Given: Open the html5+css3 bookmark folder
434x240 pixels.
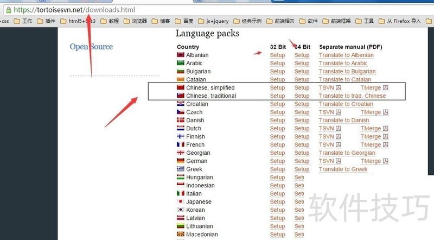Looking at the screenshot, I should [x=78, y=21].
